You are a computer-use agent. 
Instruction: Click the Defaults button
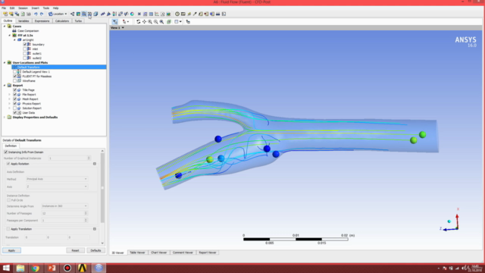tap(95, 250)
